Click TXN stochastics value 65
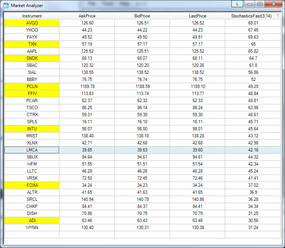This screenshot has height=248, width=285. pyautogui.click(x=253, y=44)
